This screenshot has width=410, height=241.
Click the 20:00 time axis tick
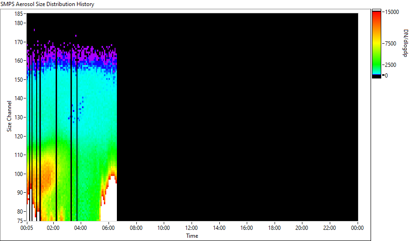click(302, 228)
